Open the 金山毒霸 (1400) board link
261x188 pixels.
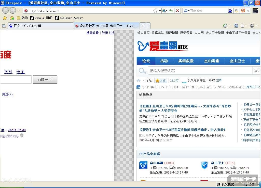point(162,163)
